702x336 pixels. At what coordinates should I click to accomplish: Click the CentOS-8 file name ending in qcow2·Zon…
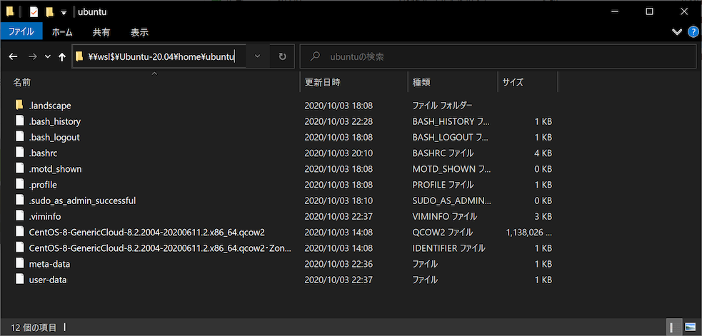coord(160,248)
